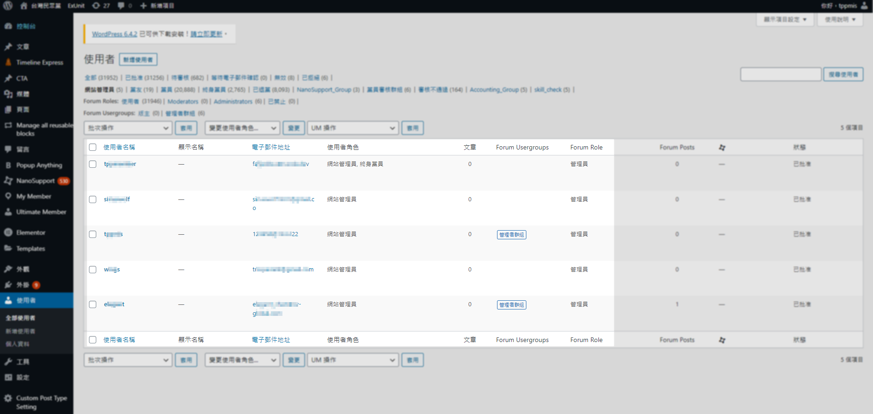Open the 外觀 appearance brush icon
The height and width of the screenshot is (414, 873).
pyautogui.click(x=8, y=269)
